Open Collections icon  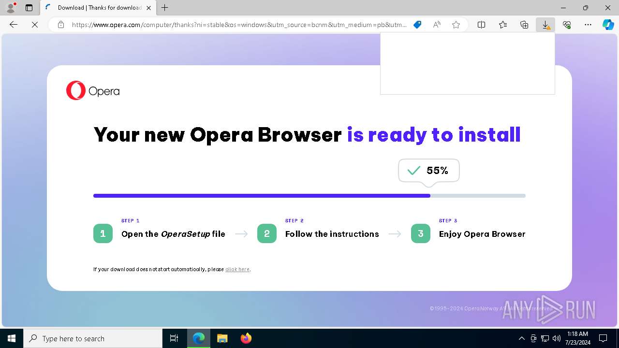524,25
